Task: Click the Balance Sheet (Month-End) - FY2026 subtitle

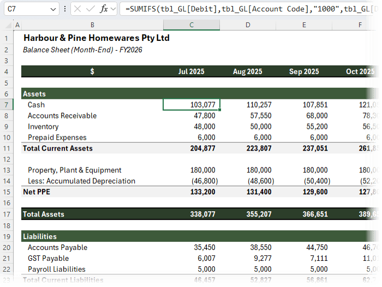Action: [82, 50]
